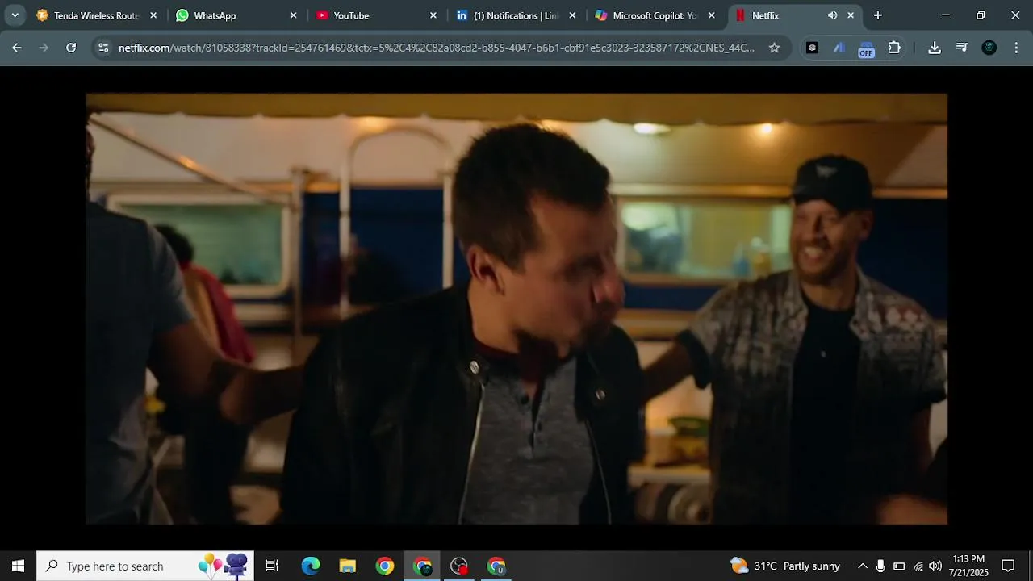The width and height of the screenshot is (1033, 581).
Task: Switch to the YouTube tab
Action: 375,15
